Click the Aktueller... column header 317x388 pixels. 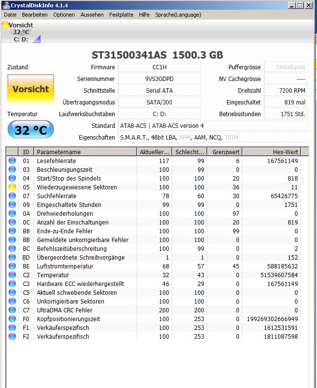[x=154, y=152]
